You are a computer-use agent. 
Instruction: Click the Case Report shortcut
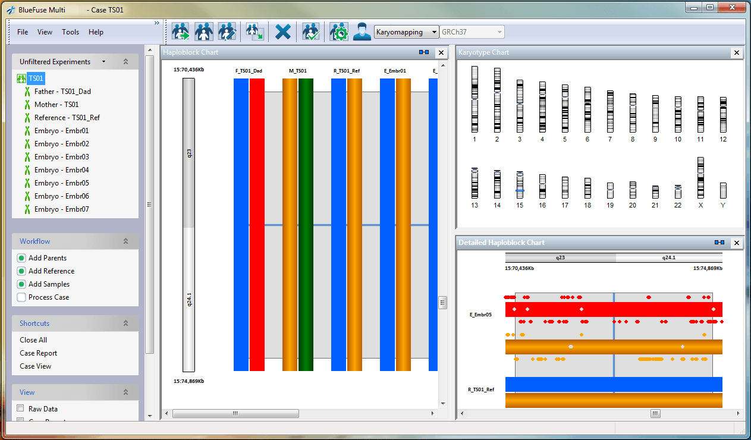38,353
